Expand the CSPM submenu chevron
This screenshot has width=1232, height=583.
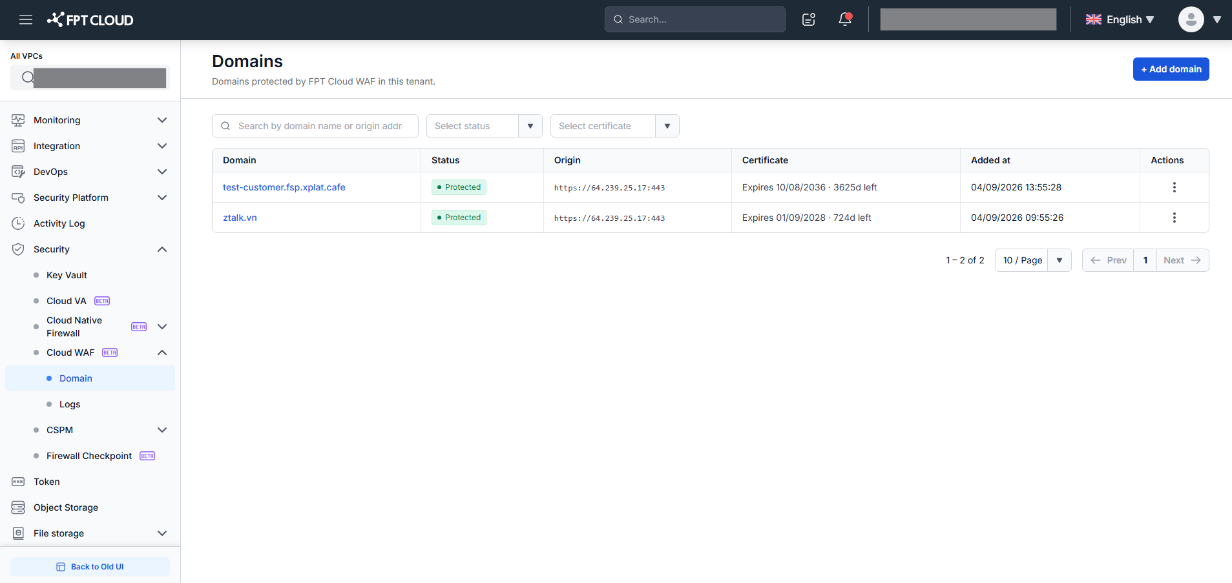pyautogui.click(x=162, y=430)
